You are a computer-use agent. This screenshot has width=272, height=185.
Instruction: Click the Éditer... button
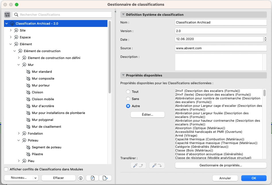[x=147, y=115]
